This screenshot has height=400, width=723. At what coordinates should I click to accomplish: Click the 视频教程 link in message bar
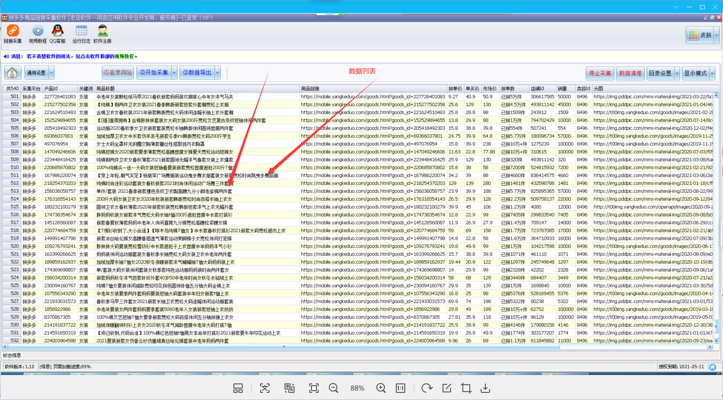point(124,56)
